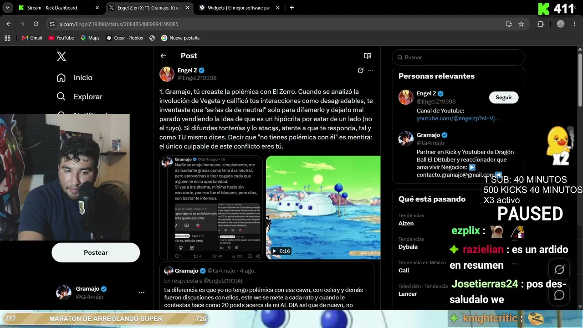Follow Engel Z with the Seguir button

point(504,97)
